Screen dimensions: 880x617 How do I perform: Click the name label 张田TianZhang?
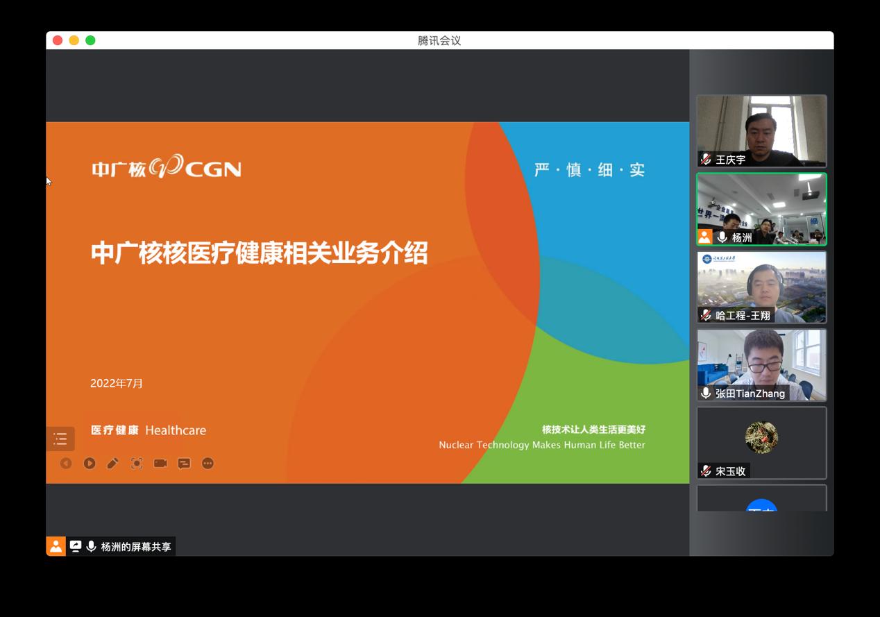(750, 393)
